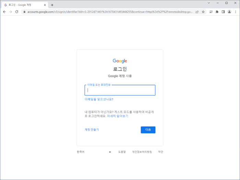
Task: Click the 이메일을 잊으셨나요? link
Action: tap(99, 99)
